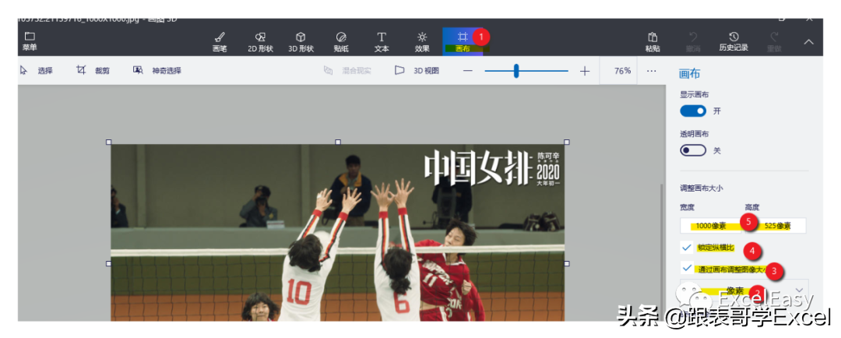The image size is (841, 338).
Task: Switch to 3D 视图 view
Action: pos(417,70)
